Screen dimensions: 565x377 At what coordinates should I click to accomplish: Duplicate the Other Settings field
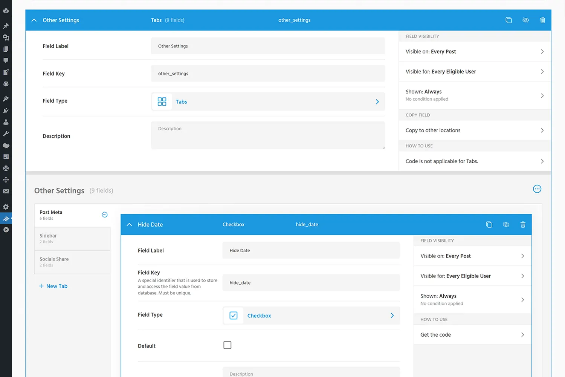(508, 20)
